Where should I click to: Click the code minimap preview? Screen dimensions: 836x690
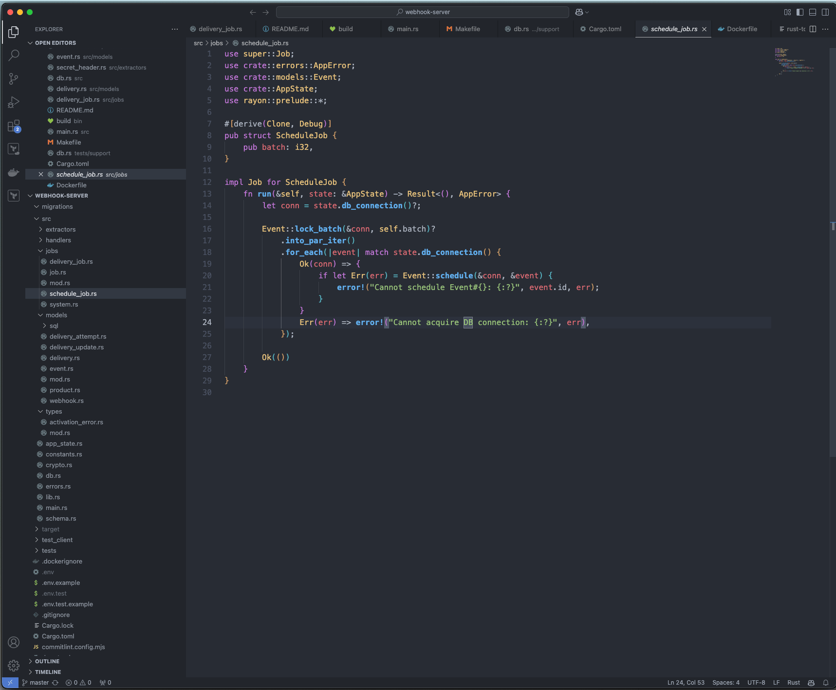click(795, 62)
